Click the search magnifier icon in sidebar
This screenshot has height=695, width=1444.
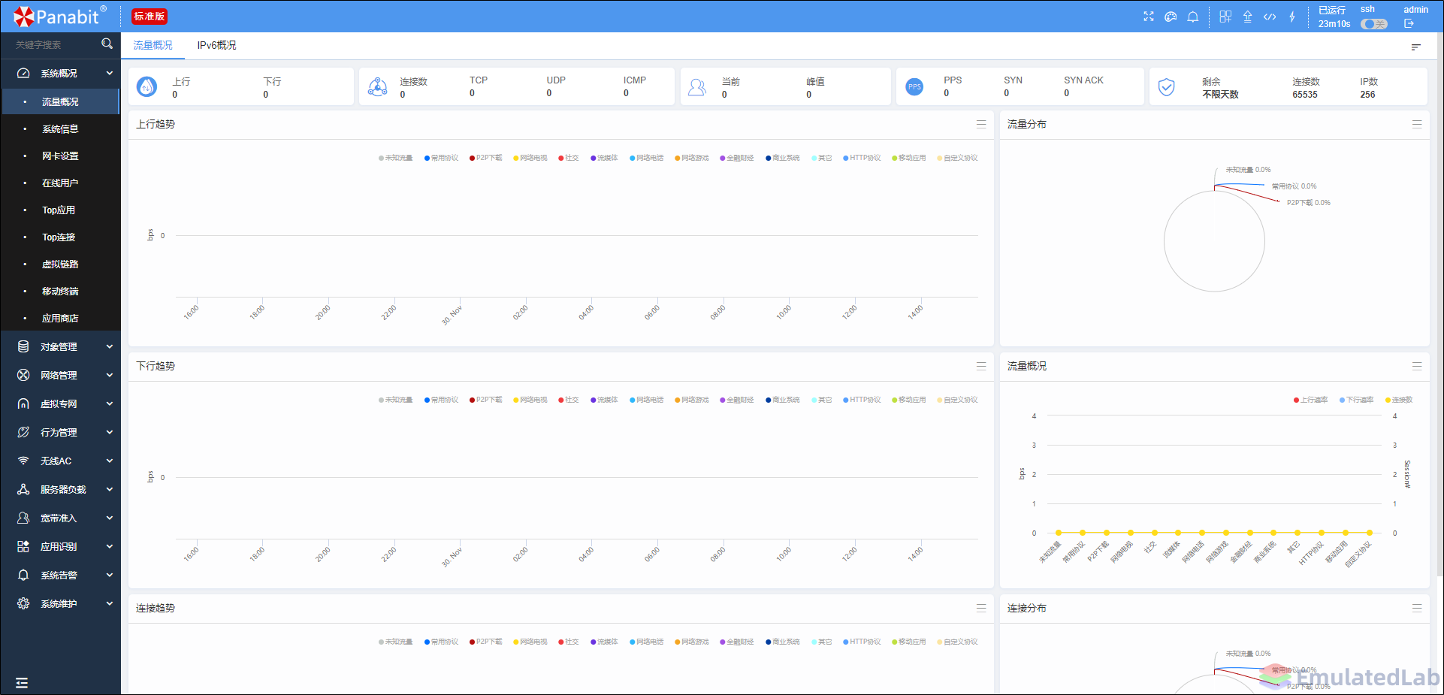107,44
